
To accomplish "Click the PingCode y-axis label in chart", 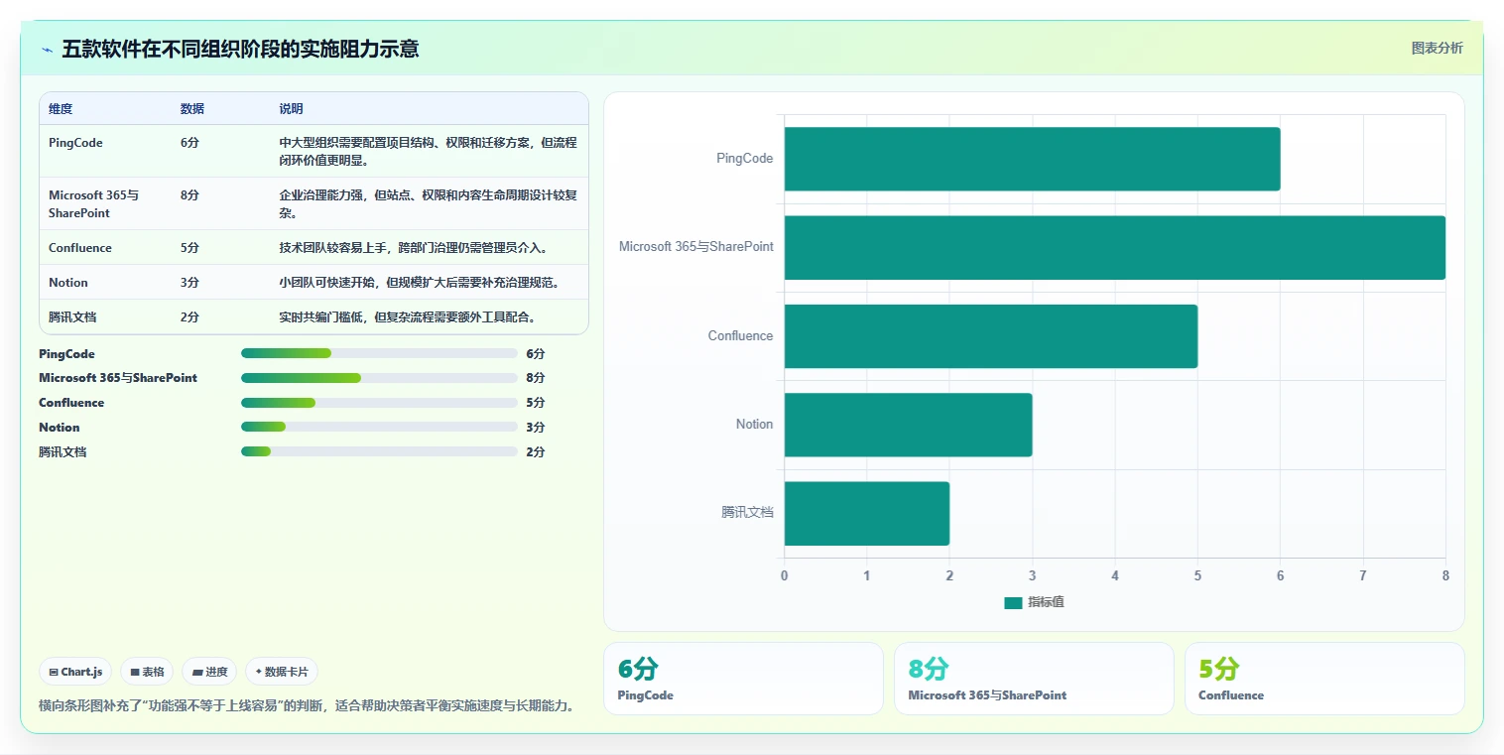I will click(745, 159).
